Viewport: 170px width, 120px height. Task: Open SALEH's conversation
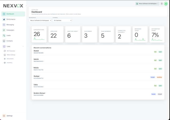pos(98,60)
